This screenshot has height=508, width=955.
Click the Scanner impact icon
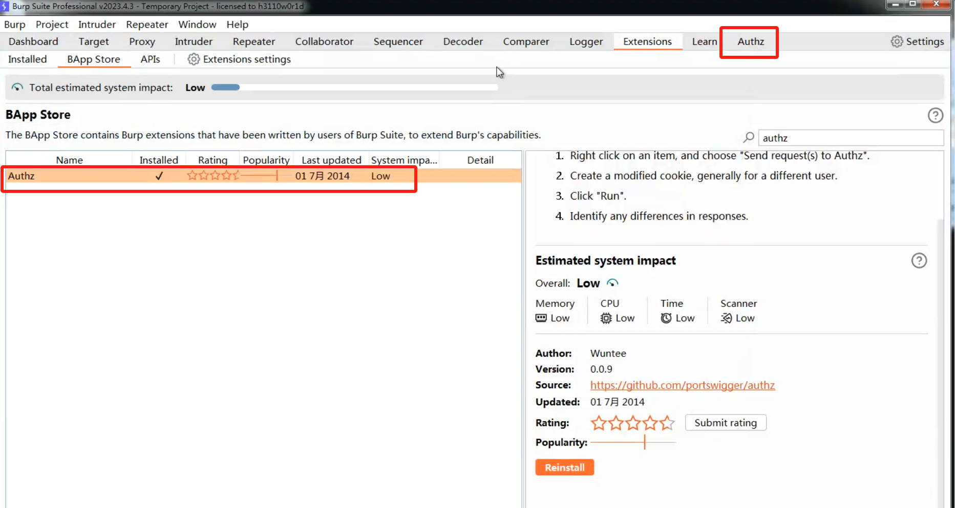[x=726, y=318]
